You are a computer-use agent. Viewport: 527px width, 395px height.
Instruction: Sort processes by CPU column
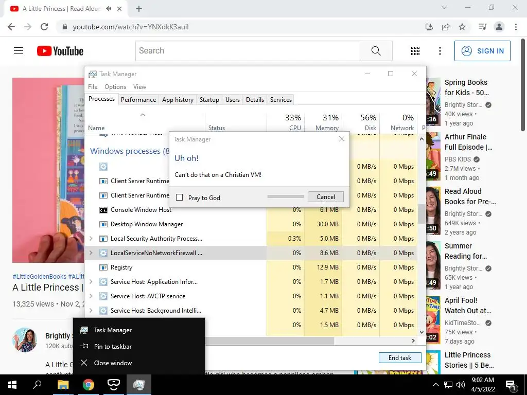286,122
